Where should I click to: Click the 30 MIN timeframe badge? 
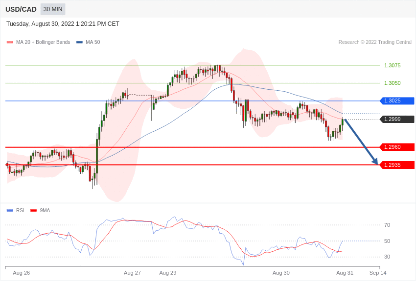[53, 9]
